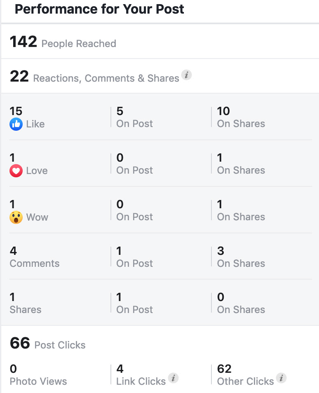The width and height of the screenshot is (319, 393).
Task: Click the blue Like thumbs-up icon
Action: (16, 124)
